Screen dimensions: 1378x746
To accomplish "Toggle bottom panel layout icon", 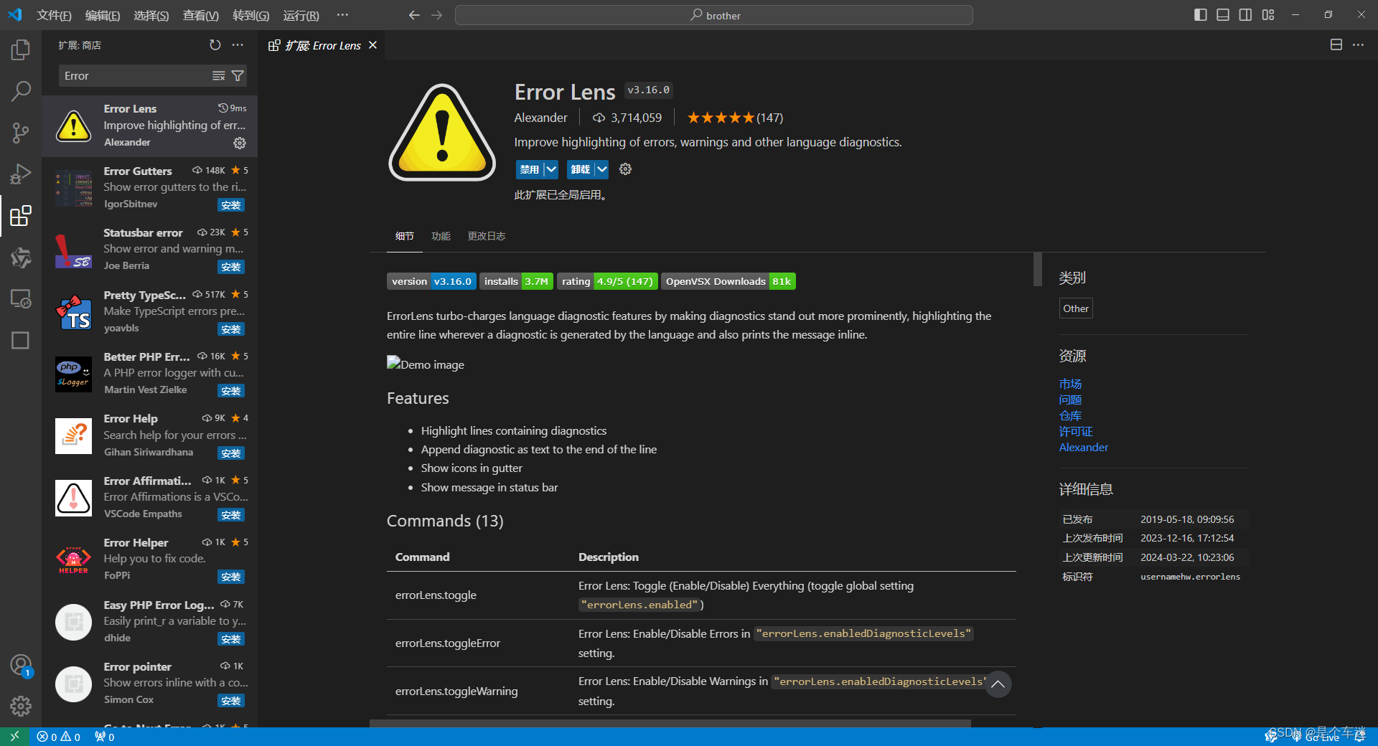I will (x=1223, y=15).
